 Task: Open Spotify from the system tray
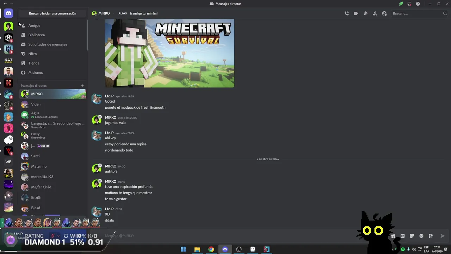point(403,249)
